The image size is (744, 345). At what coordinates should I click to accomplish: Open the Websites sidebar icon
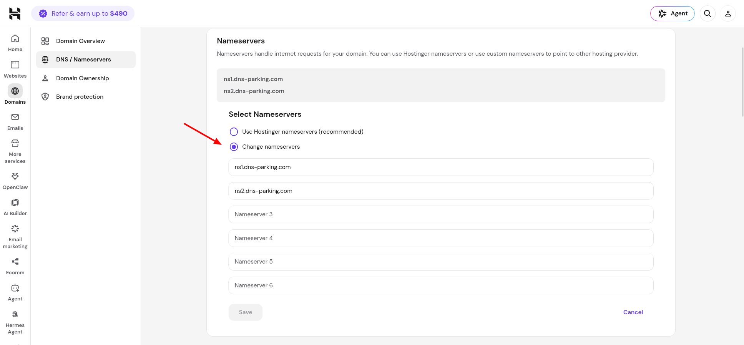(x=15, y=65)
